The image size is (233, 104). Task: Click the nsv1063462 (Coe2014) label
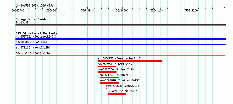31,42
